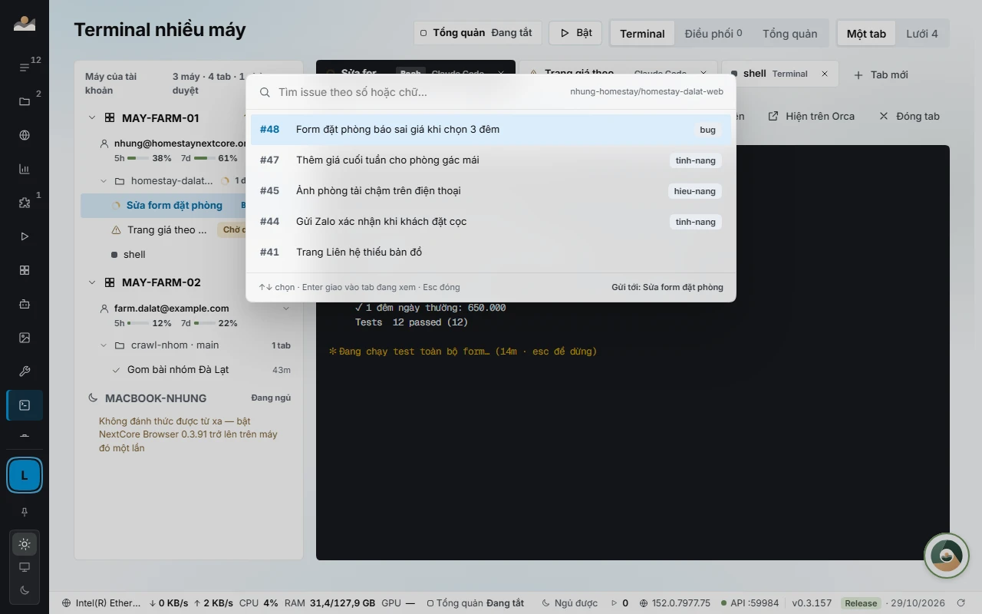
Task: Click the app logo atop the sidebar
Action: tap(25, 24)
